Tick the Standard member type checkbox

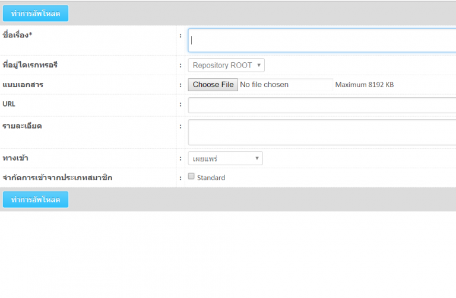191,176
